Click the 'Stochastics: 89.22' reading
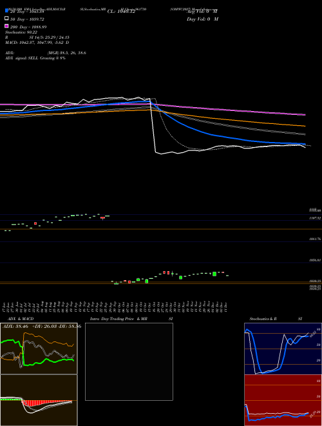The width and height of the screenshot is (322, 426). pos(21,32)
